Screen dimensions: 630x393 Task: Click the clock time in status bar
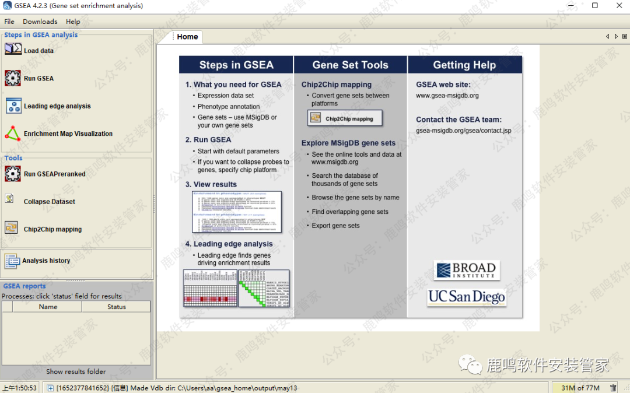click(20, 388)
